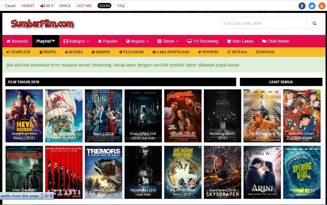Click the gender icon beside DEWASA
The image size is (327, 205).
point(229,52)
